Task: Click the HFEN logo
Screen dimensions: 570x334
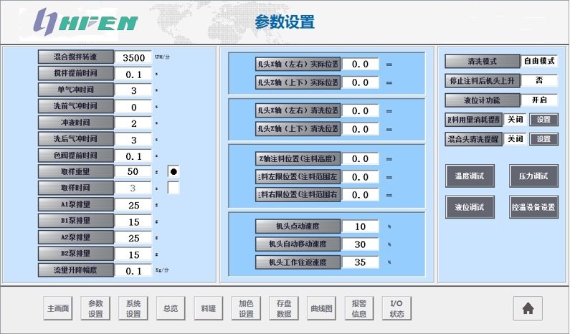Action: point(85,22)
